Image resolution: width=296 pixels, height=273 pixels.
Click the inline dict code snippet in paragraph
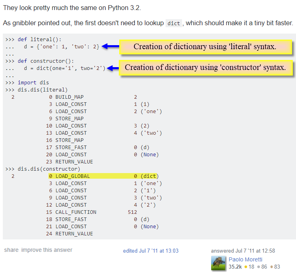(174, 24)
